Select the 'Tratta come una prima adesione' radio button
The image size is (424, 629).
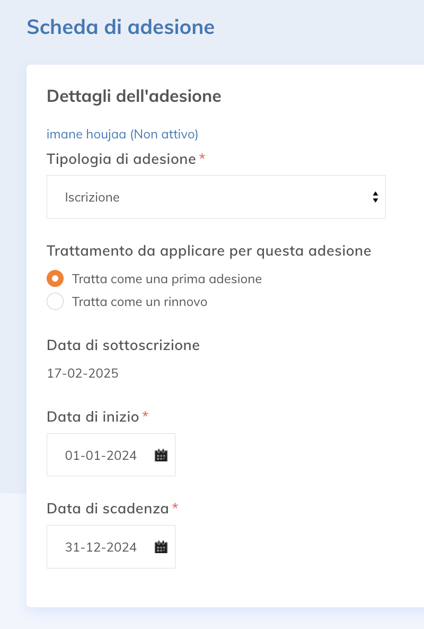point(55,278)
